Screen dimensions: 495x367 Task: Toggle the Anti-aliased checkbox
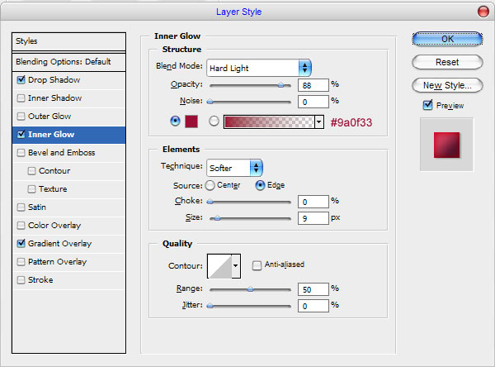click(x=257, y=265)
